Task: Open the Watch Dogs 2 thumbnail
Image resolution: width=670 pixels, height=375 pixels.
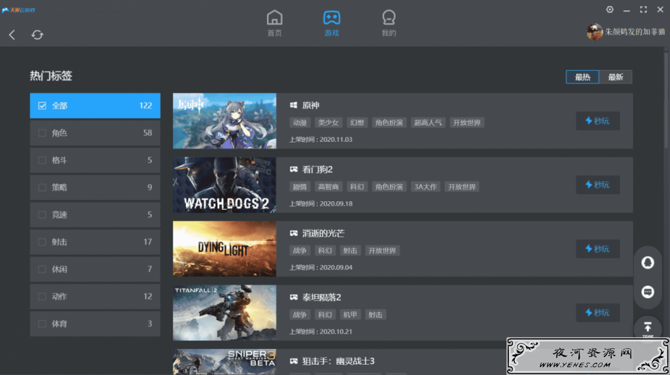Action: click(224, 185)
